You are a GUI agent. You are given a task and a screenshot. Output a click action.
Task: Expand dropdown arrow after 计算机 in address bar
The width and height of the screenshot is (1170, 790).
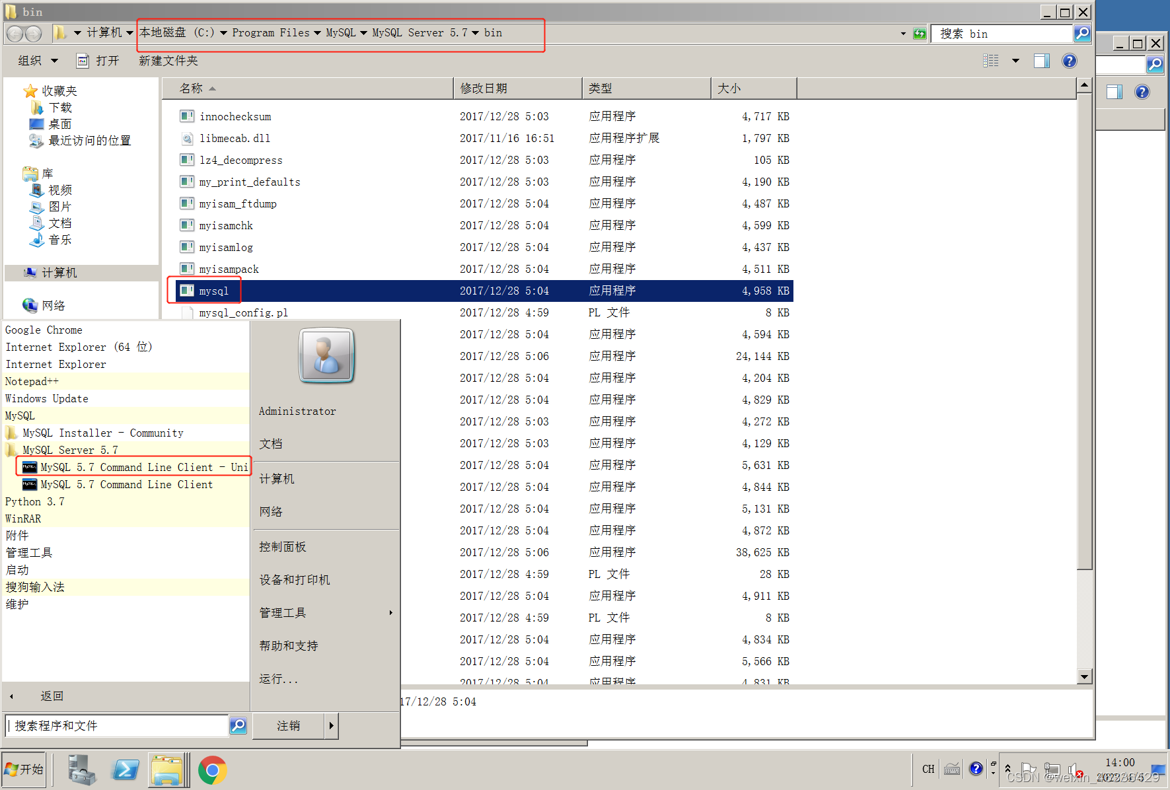[129, 33]
